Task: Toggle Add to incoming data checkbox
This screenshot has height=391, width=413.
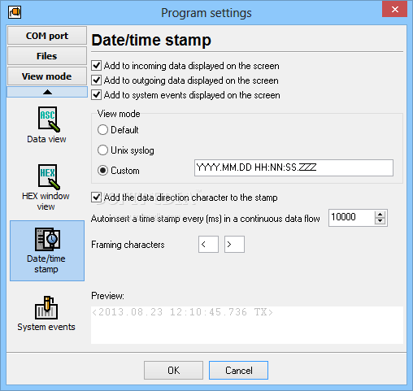Action: pos(97,66)
